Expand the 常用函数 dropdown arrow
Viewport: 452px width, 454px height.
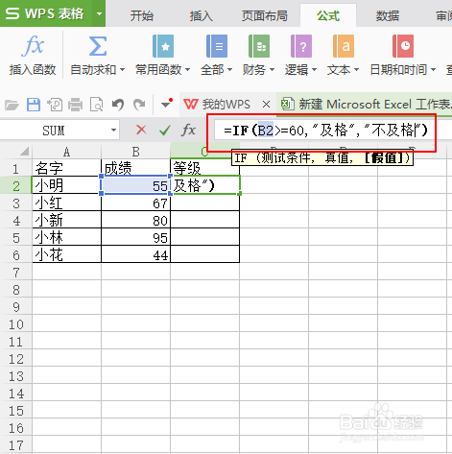[x=187, y=69]
